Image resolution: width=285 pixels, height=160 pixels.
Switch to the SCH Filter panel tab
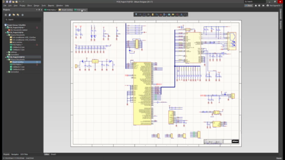coord(24,154)
